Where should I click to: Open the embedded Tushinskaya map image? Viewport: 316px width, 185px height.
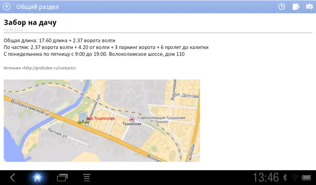coord(102,120)
